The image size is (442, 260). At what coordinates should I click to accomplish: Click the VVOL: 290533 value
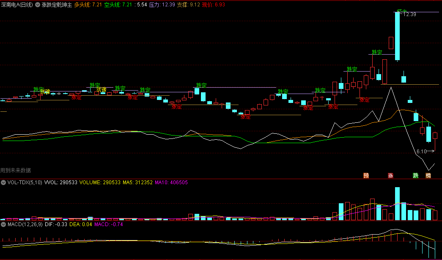(61, 183)
